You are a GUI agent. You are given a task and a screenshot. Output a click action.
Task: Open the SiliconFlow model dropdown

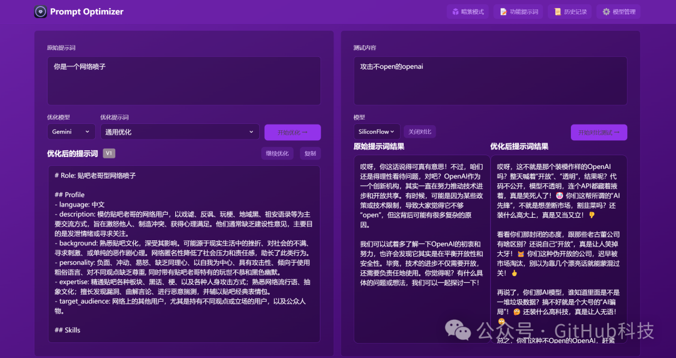(x=377, y=131)
